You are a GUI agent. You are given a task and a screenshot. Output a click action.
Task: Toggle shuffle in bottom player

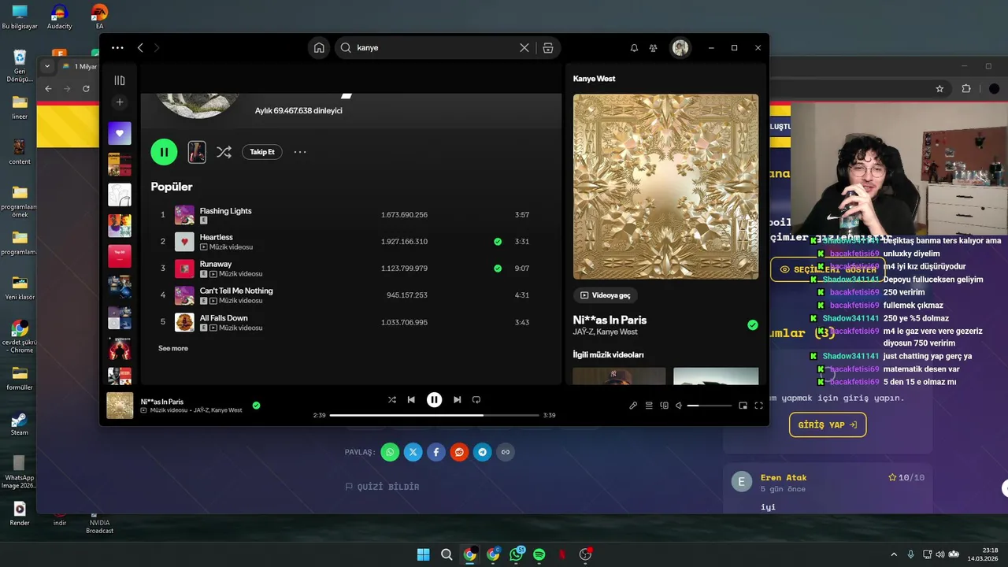tap(391, 400)
